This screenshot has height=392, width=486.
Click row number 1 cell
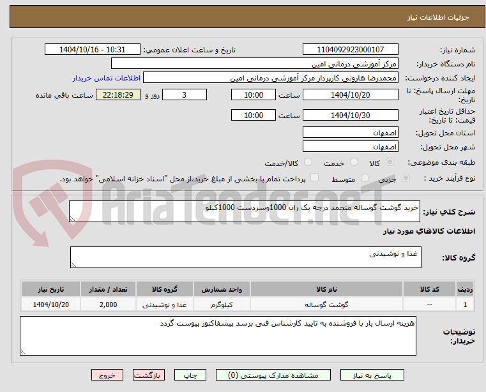click(465, 305)
